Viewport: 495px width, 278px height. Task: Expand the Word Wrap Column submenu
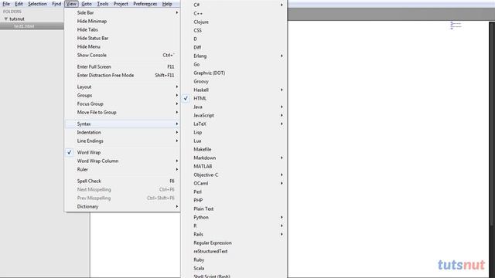tap(122, 161)
